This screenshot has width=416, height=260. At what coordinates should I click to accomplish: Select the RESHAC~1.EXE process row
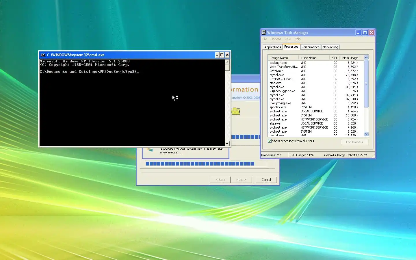point(315,79)
